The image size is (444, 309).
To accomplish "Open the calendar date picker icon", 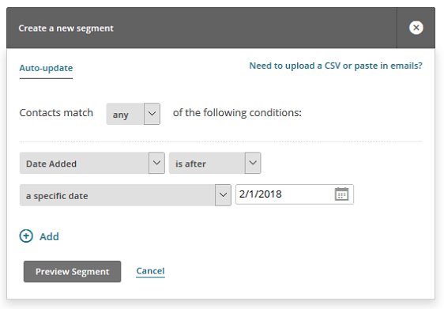I will tap(341, 194).
